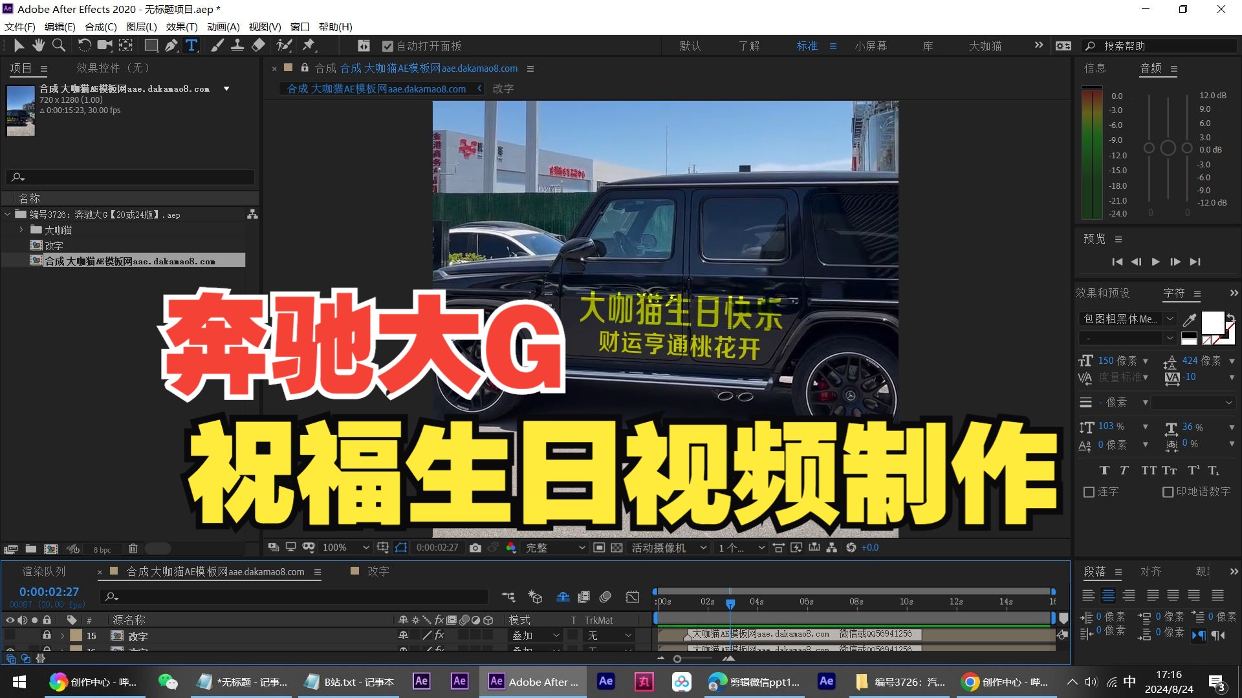Toggle All Caps TT in Character panel
1242x698 pixels.
pyautogui.click(x=1149, y=471)
